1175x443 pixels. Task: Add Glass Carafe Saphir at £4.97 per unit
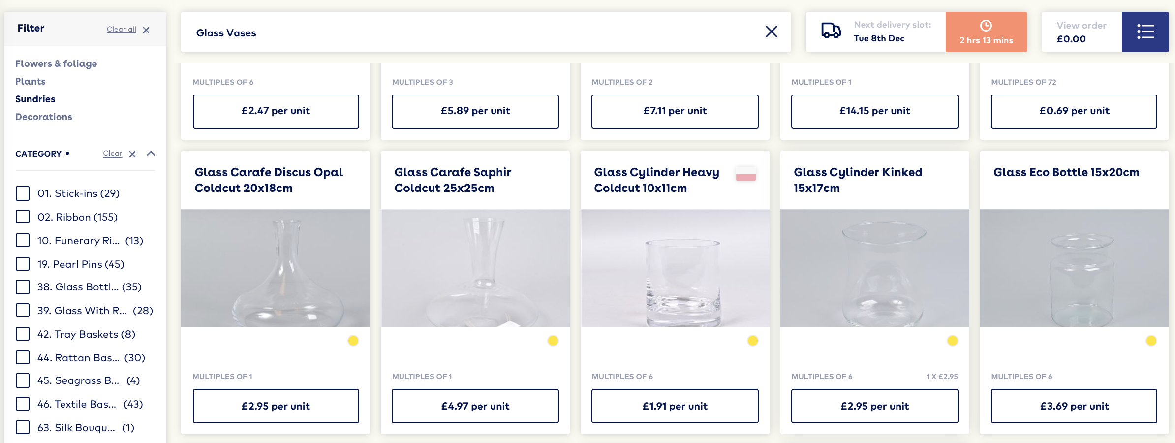tap(475, 406)
